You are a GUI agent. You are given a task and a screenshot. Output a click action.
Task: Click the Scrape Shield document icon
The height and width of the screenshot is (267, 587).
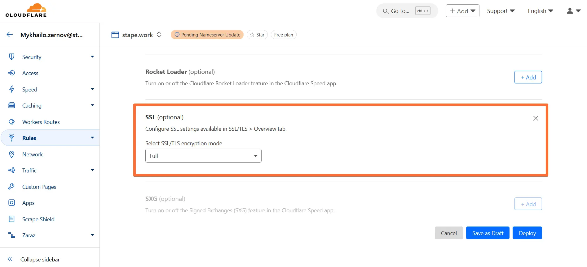[11, 219]
